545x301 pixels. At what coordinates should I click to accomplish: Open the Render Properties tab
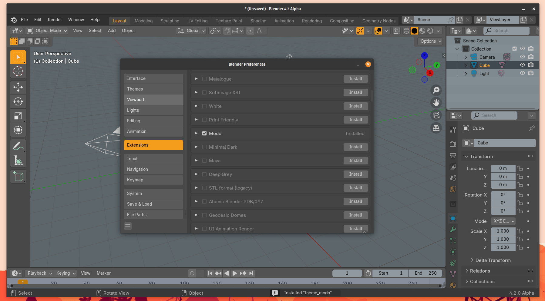(453, 144)
